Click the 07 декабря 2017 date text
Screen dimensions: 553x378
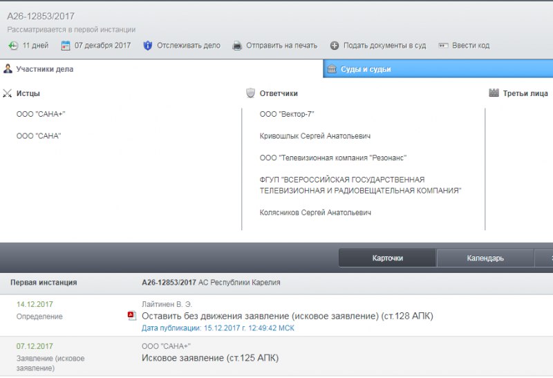102,46
